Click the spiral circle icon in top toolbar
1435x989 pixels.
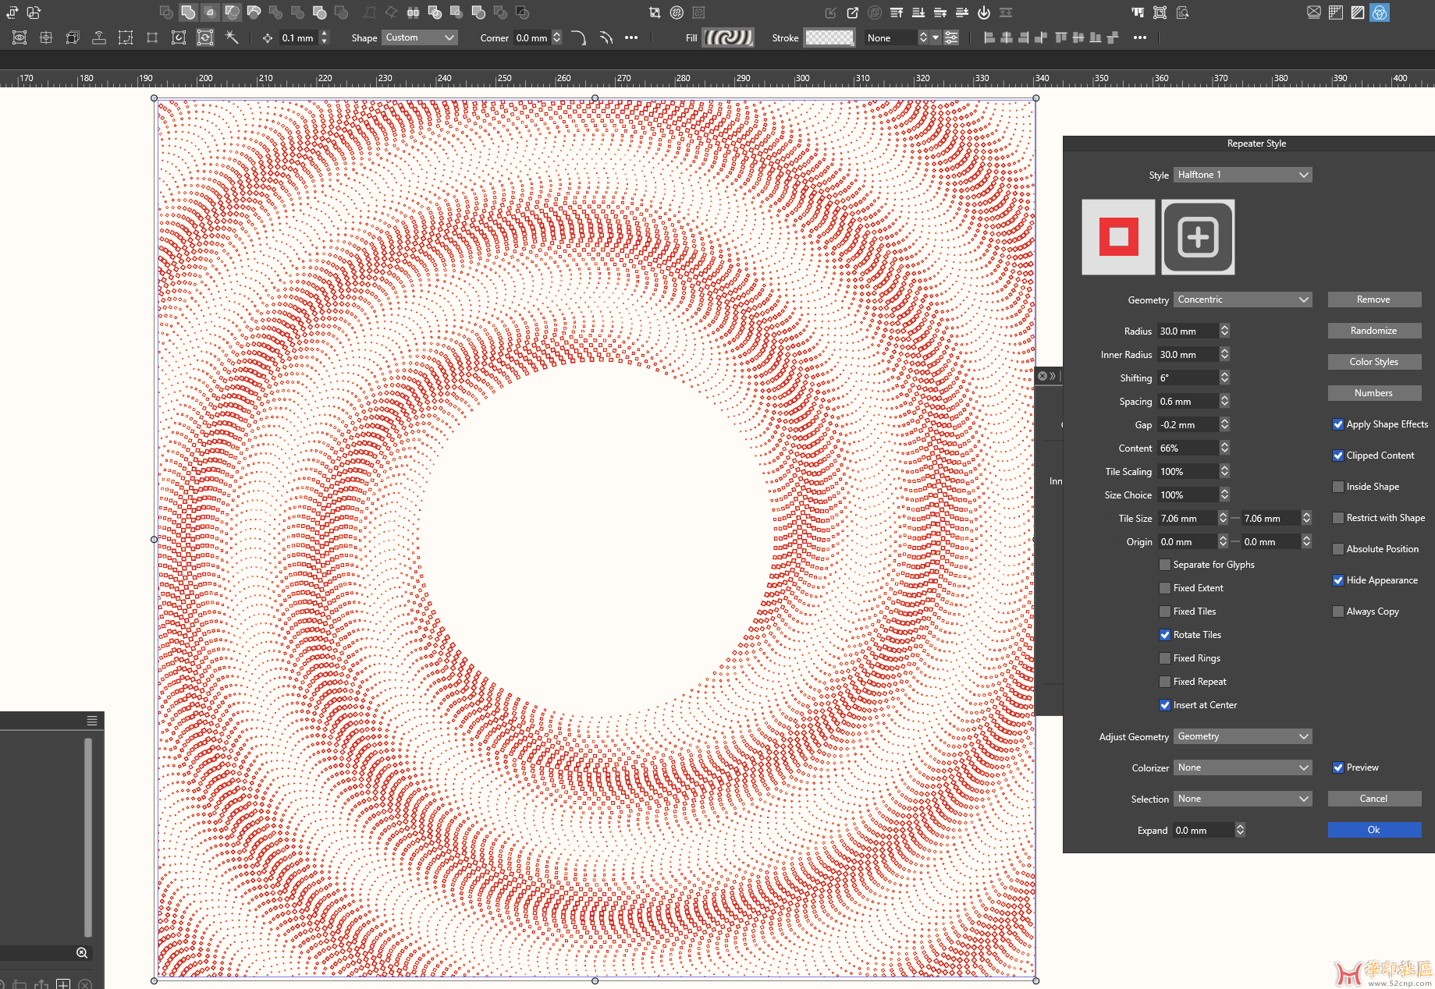point(677,12)
